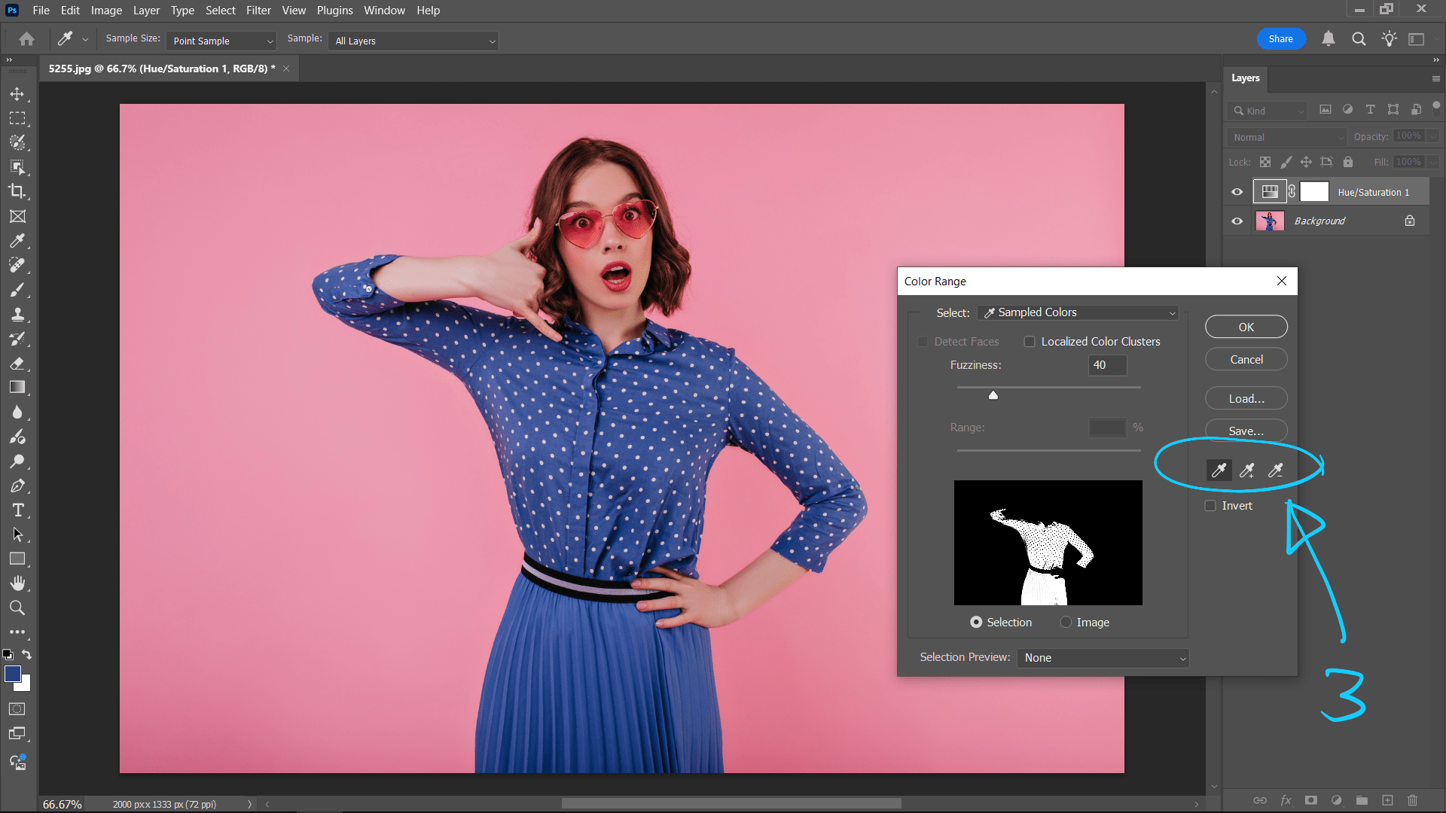The height and width of the screenshot is (813, 1446).
Task: Open the Image menu
Action: [106, 11]
